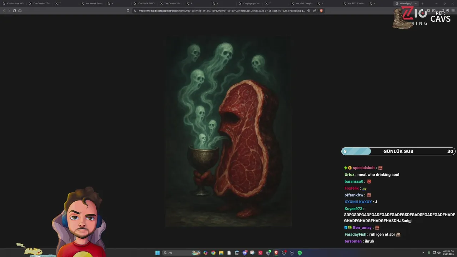Image resolution: width=457 pixels, height=257 pixels.
Task: Click the green microphone tray icon
Action: click(429, 253)
